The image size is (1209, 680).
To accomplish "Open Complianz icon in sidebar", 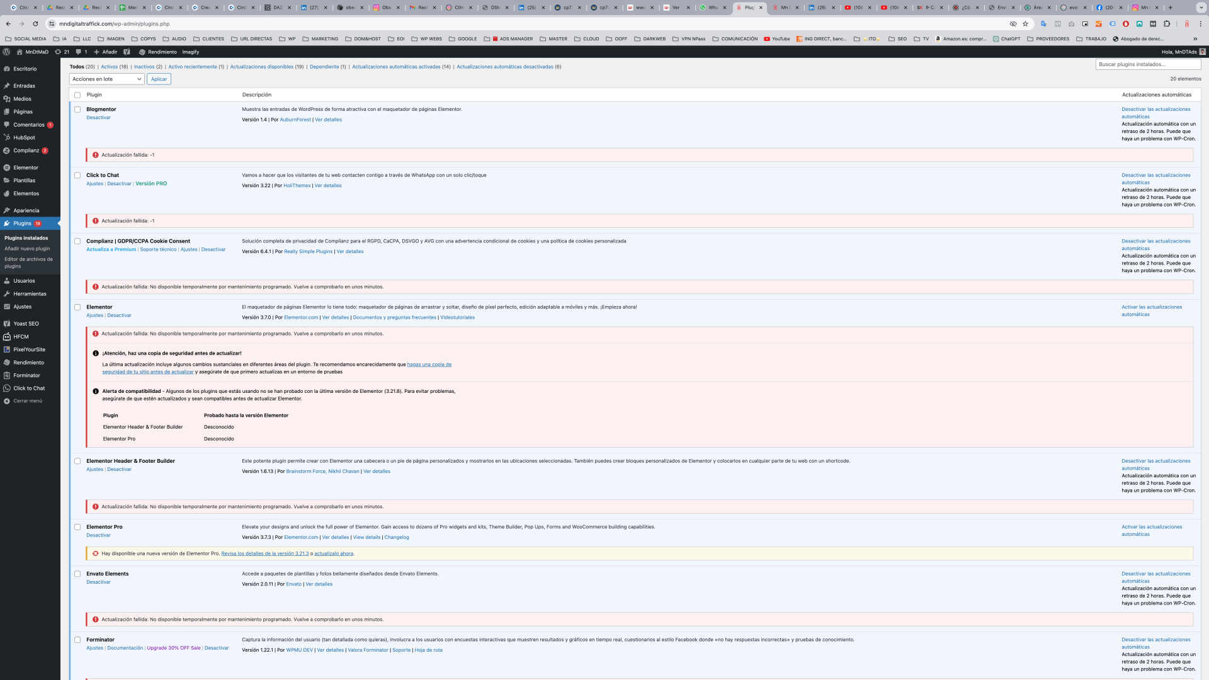I will click(6, 150).
